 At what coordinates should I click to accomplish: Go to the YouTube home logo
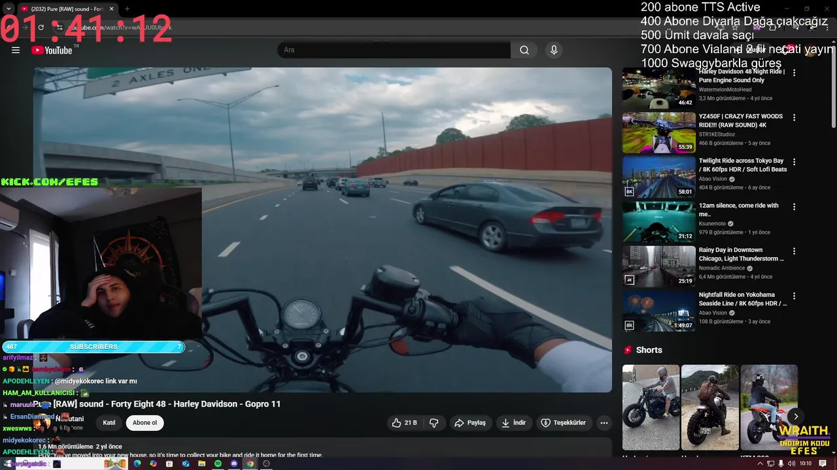(x=52, y=50)
